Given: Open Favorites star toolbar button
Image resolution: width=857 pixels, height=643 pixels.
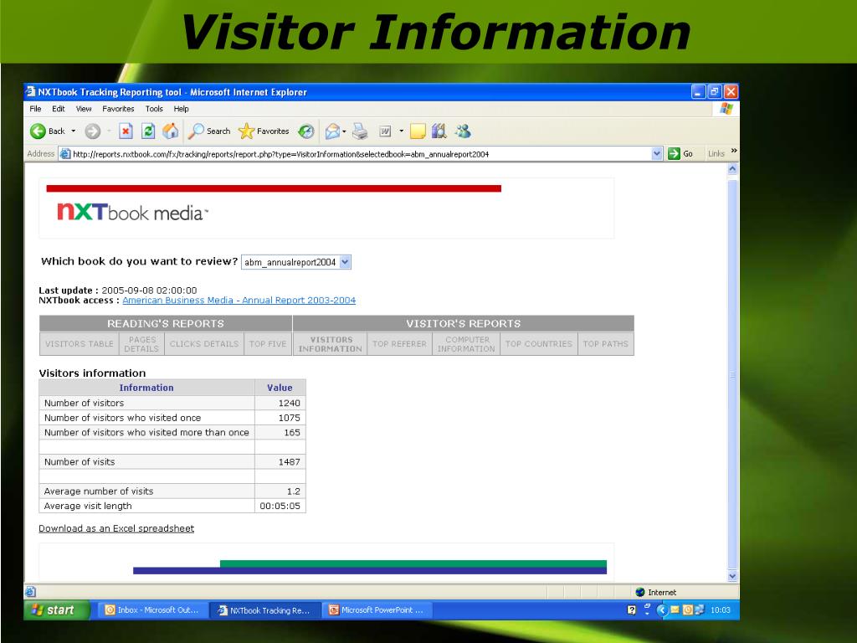Looking at the screenshot, I should click(264, 131).
